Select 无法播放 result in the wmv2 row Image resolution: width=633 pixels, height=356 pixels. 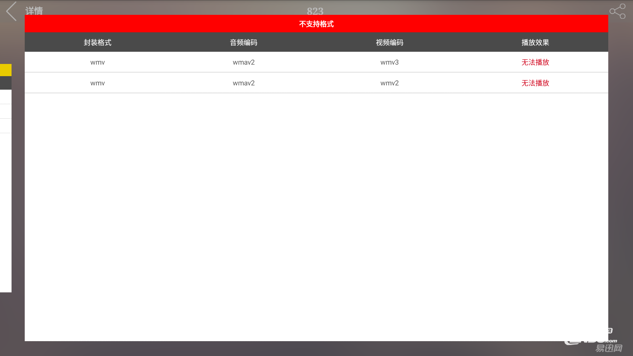tap(535, 83)
